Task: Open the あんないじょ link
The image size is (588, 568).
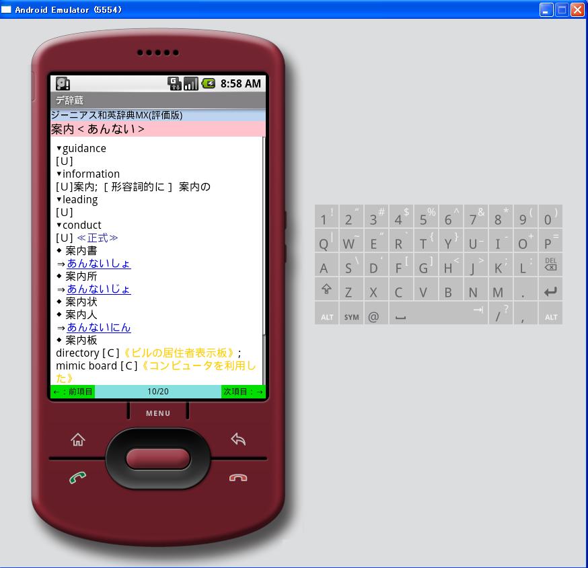Action: [99, 289]
